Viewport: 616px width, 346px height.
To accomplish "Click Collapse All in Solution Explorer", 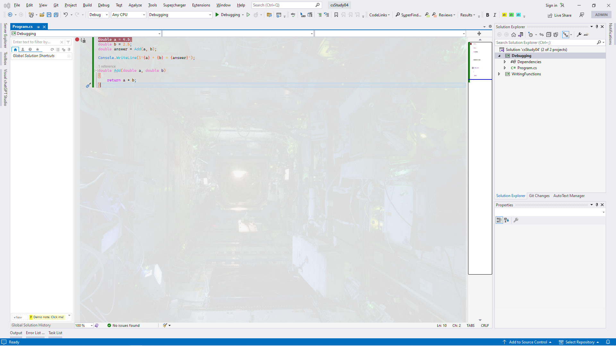I will pyautogui.click(x=549, y=35).
